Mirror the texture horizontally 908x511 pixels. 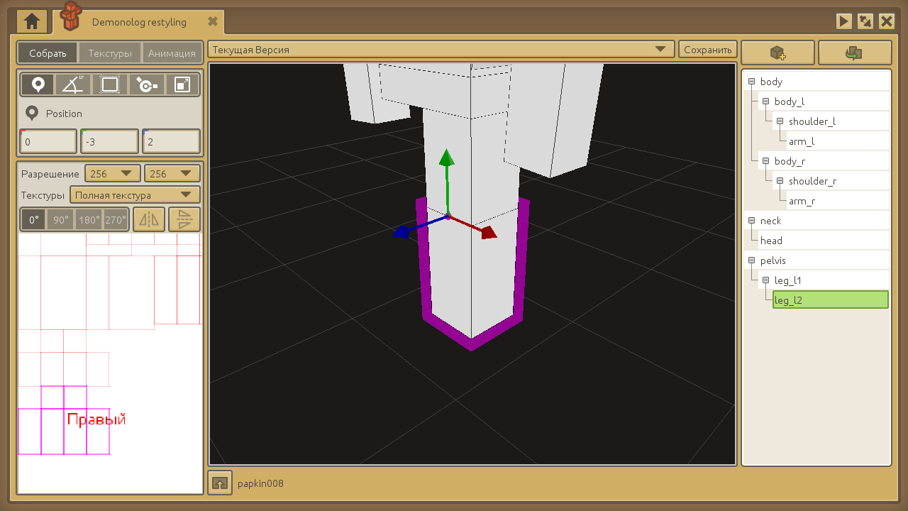tap(149, 220)
